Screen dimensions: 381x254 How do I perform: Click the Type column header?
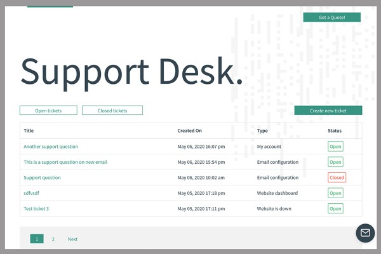(x=262, y=131)
